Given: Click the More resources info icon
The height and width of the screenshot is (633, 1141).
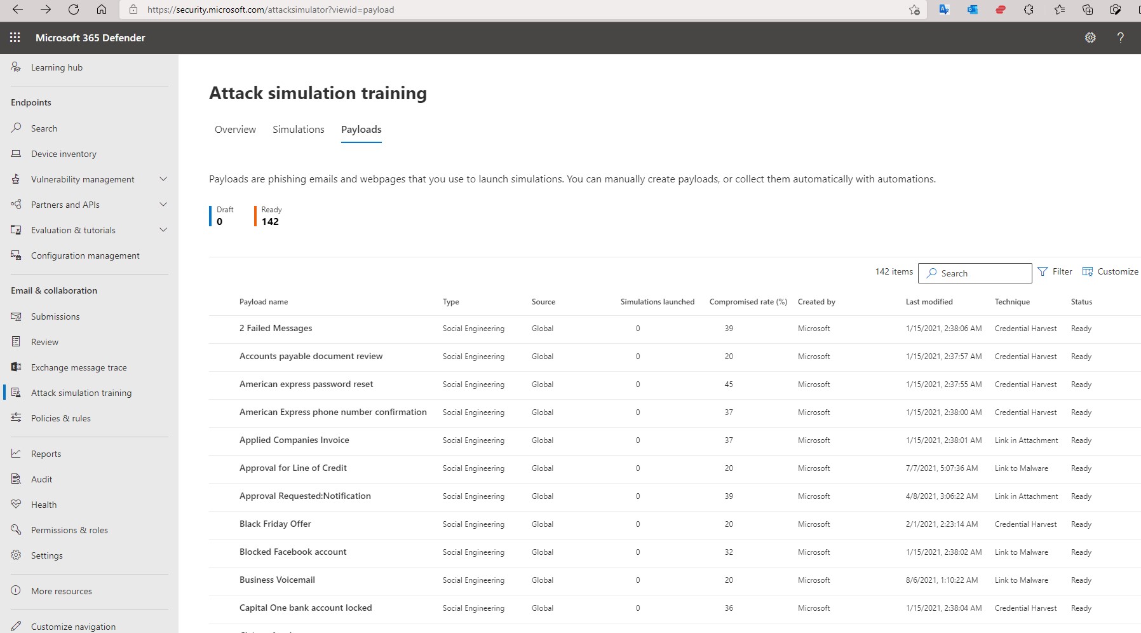Looking at the screenshot, I should coord(16,591).
